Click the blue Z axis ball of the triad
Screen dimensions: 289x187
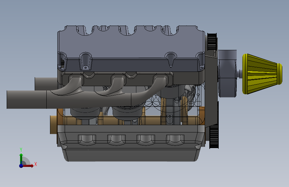tap(21, 166)
